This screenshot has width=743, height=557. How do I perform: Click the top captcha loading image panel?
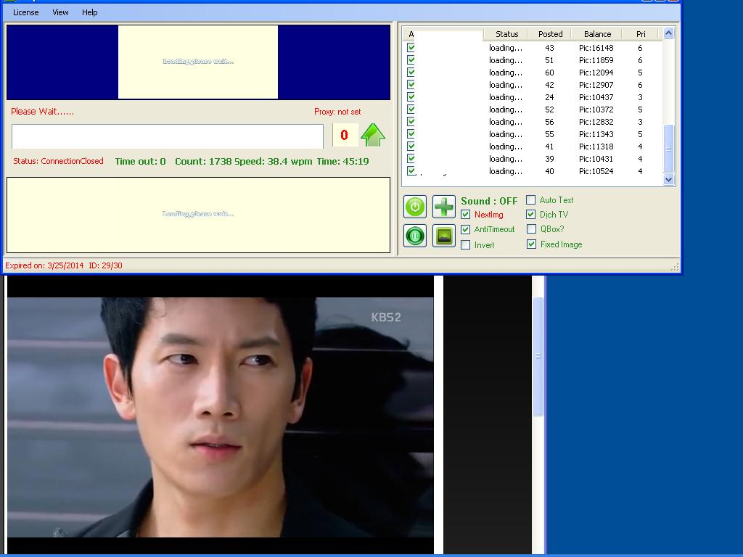click(x=198, y=62)
